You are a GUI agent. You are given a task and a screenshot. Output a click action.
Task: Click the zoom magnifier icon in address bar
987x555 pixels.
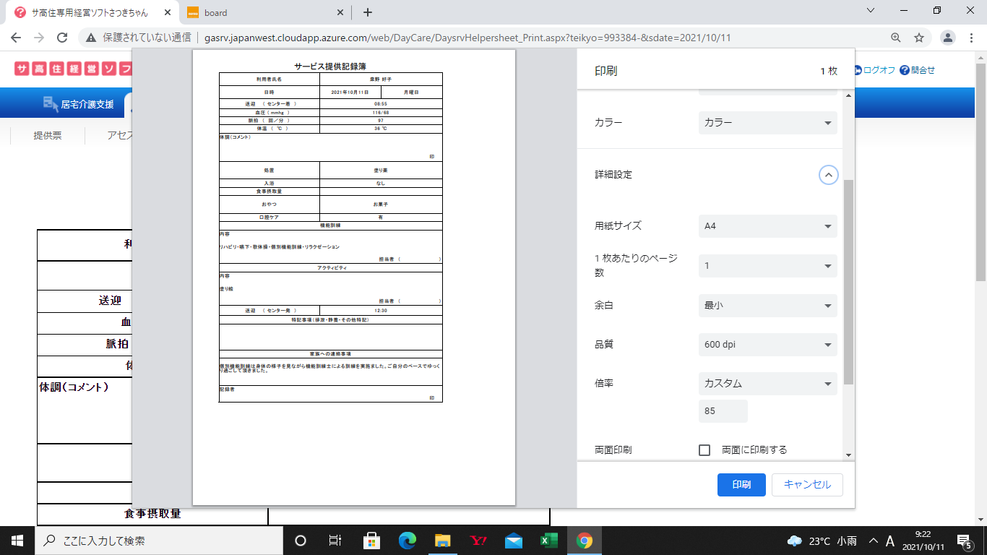pos(896,38)
